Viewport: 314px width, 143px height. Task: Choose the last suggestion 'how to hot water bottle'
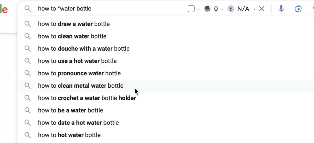165,135
